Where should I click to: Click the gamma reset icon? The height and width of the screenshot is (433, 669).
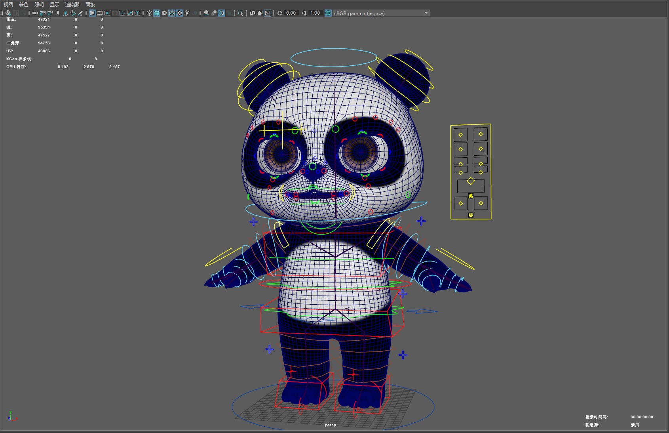[x=304, y=13]
